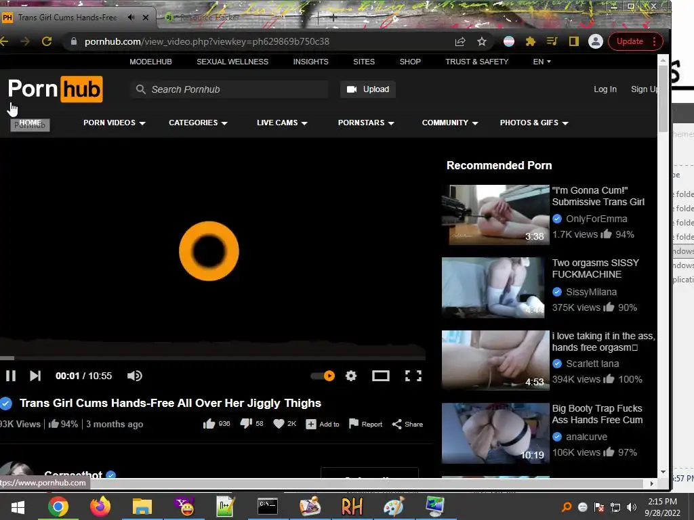Expand the EN language dropdown
The height and width of the screenshot is (520, 694).
click(542, 62)
